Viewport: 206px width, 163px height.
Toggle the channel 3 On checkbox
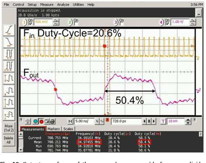[122, 24]
